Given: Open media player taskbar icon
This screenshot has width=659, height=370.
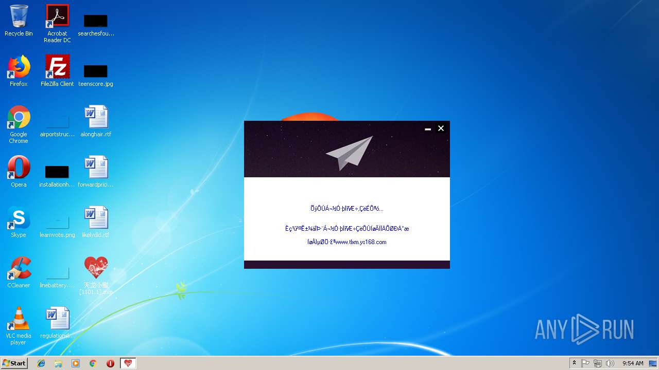Looking at the screenshot, I should (76, 363).
